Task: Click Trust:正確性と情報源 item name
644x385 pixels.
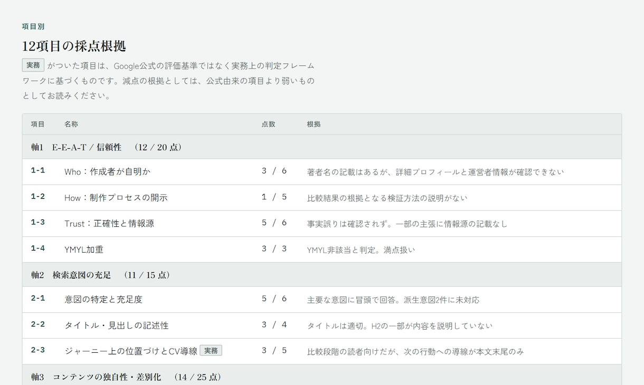Action: pos(109,224)
